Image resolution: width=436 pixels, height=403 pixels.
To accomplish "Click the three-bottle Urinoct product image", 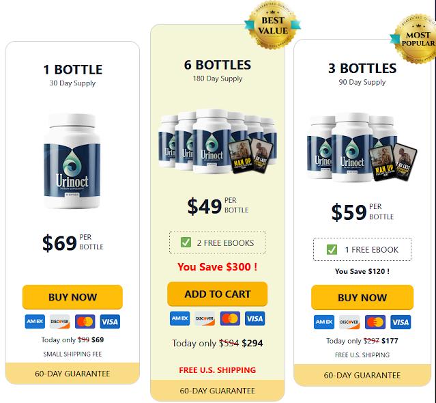I will 362,147.
